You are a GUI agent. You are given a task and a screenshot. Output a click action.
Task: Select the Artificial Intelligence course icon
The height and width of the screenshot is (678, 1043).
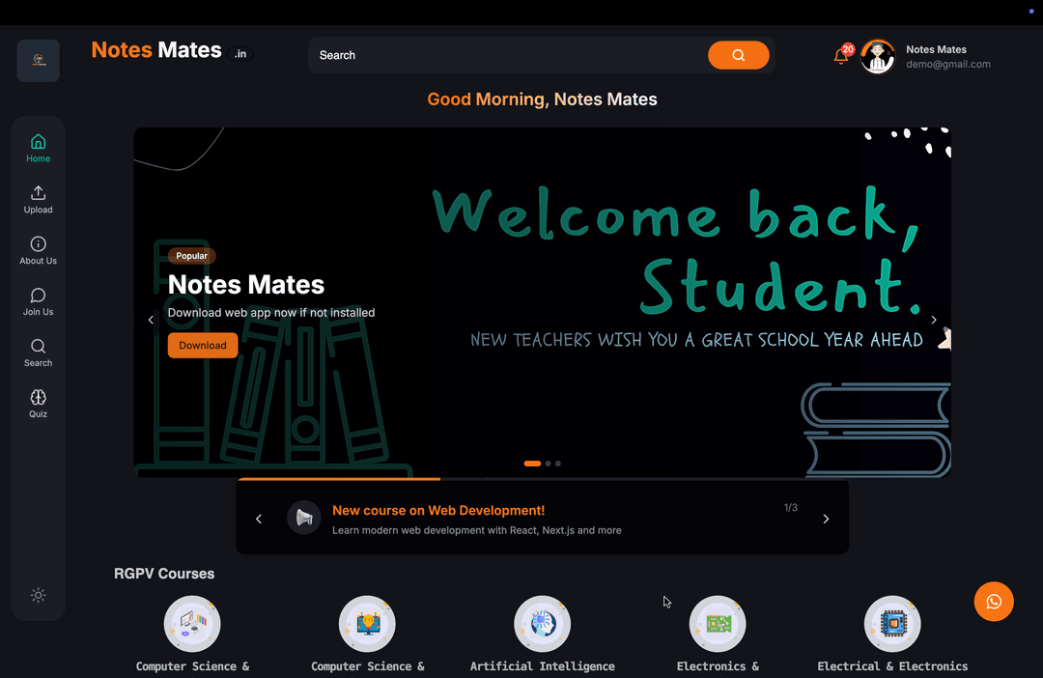[542, 624]
